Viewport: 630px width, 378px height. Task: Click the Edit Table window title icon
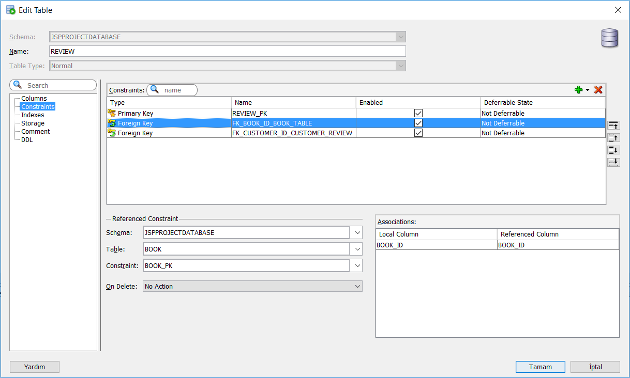tap(10, 10)
